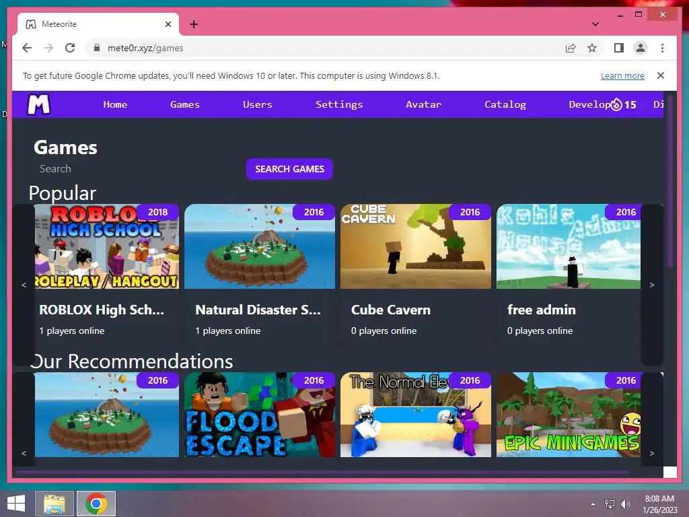Click into the Search games input field
689x517 pixels.
pyautogui.click(x=139, y=169)
